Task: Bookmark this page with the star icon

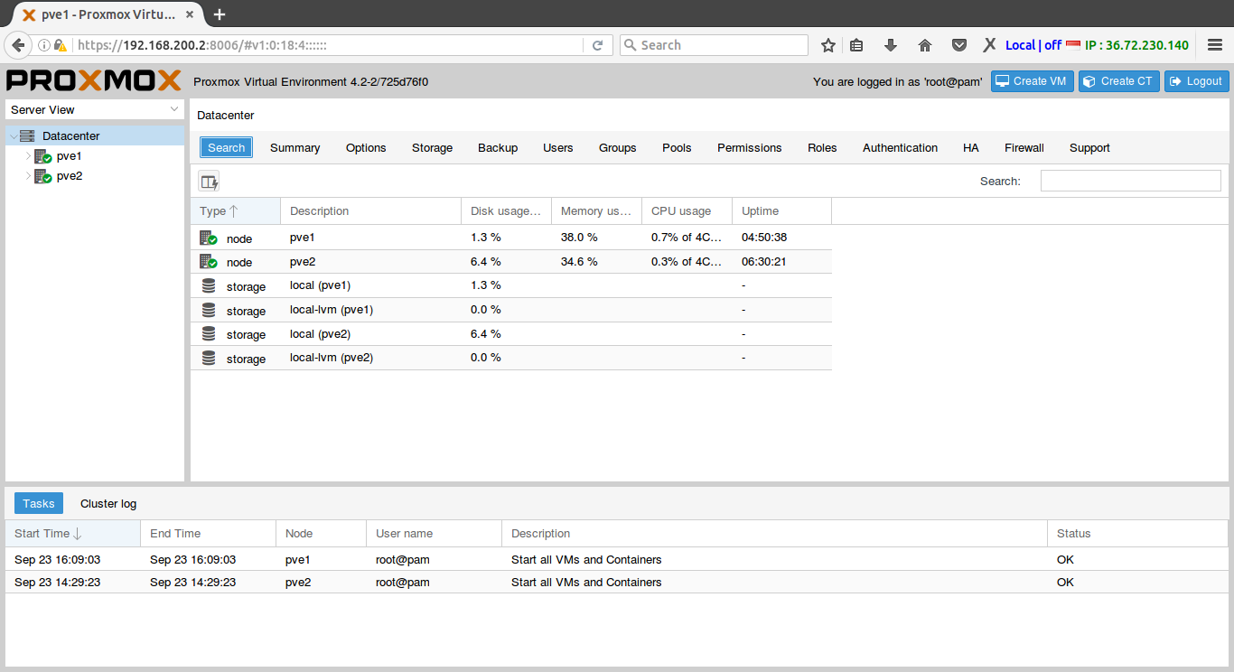Action: click(x=827, y=45)
